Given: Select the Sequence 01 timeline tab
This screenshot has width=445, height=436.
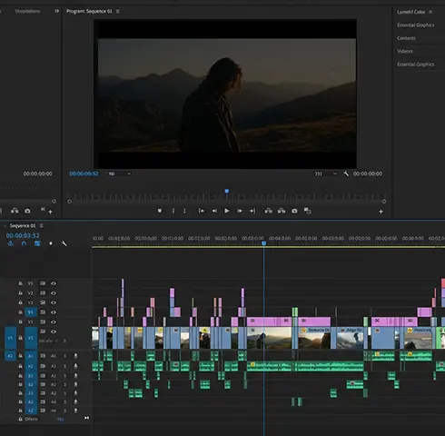Looking at the screenshot, I should click(23, 226).
